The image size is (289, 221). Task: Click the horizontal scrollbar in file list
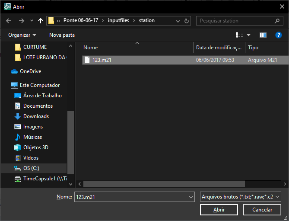(164, 184)
